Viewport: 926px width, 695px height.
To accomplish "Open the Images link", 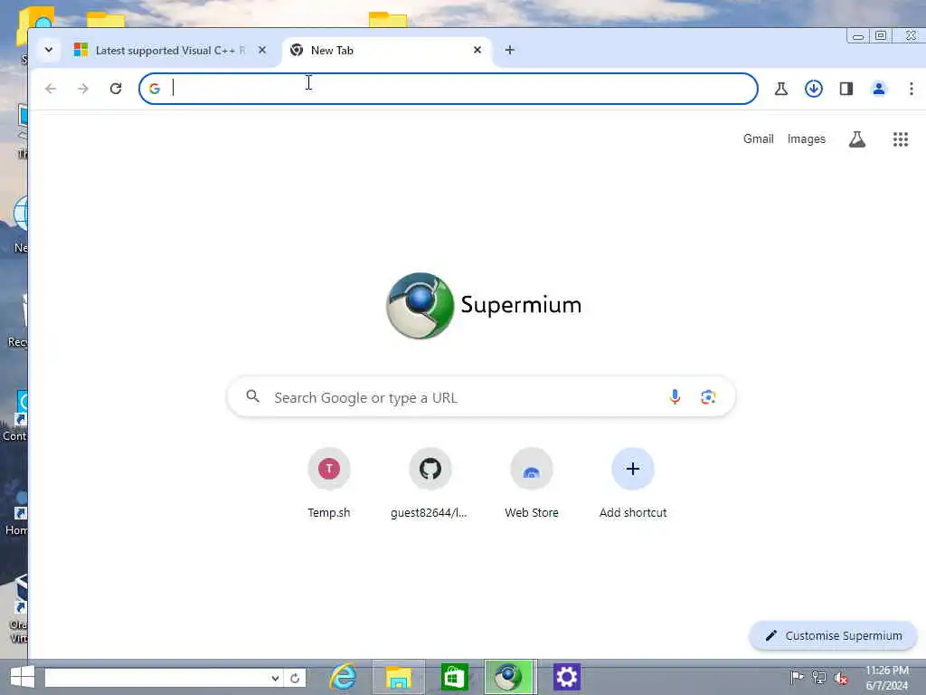I will point(806,138).
